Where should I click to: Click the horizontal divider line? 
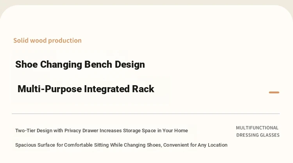145,114
